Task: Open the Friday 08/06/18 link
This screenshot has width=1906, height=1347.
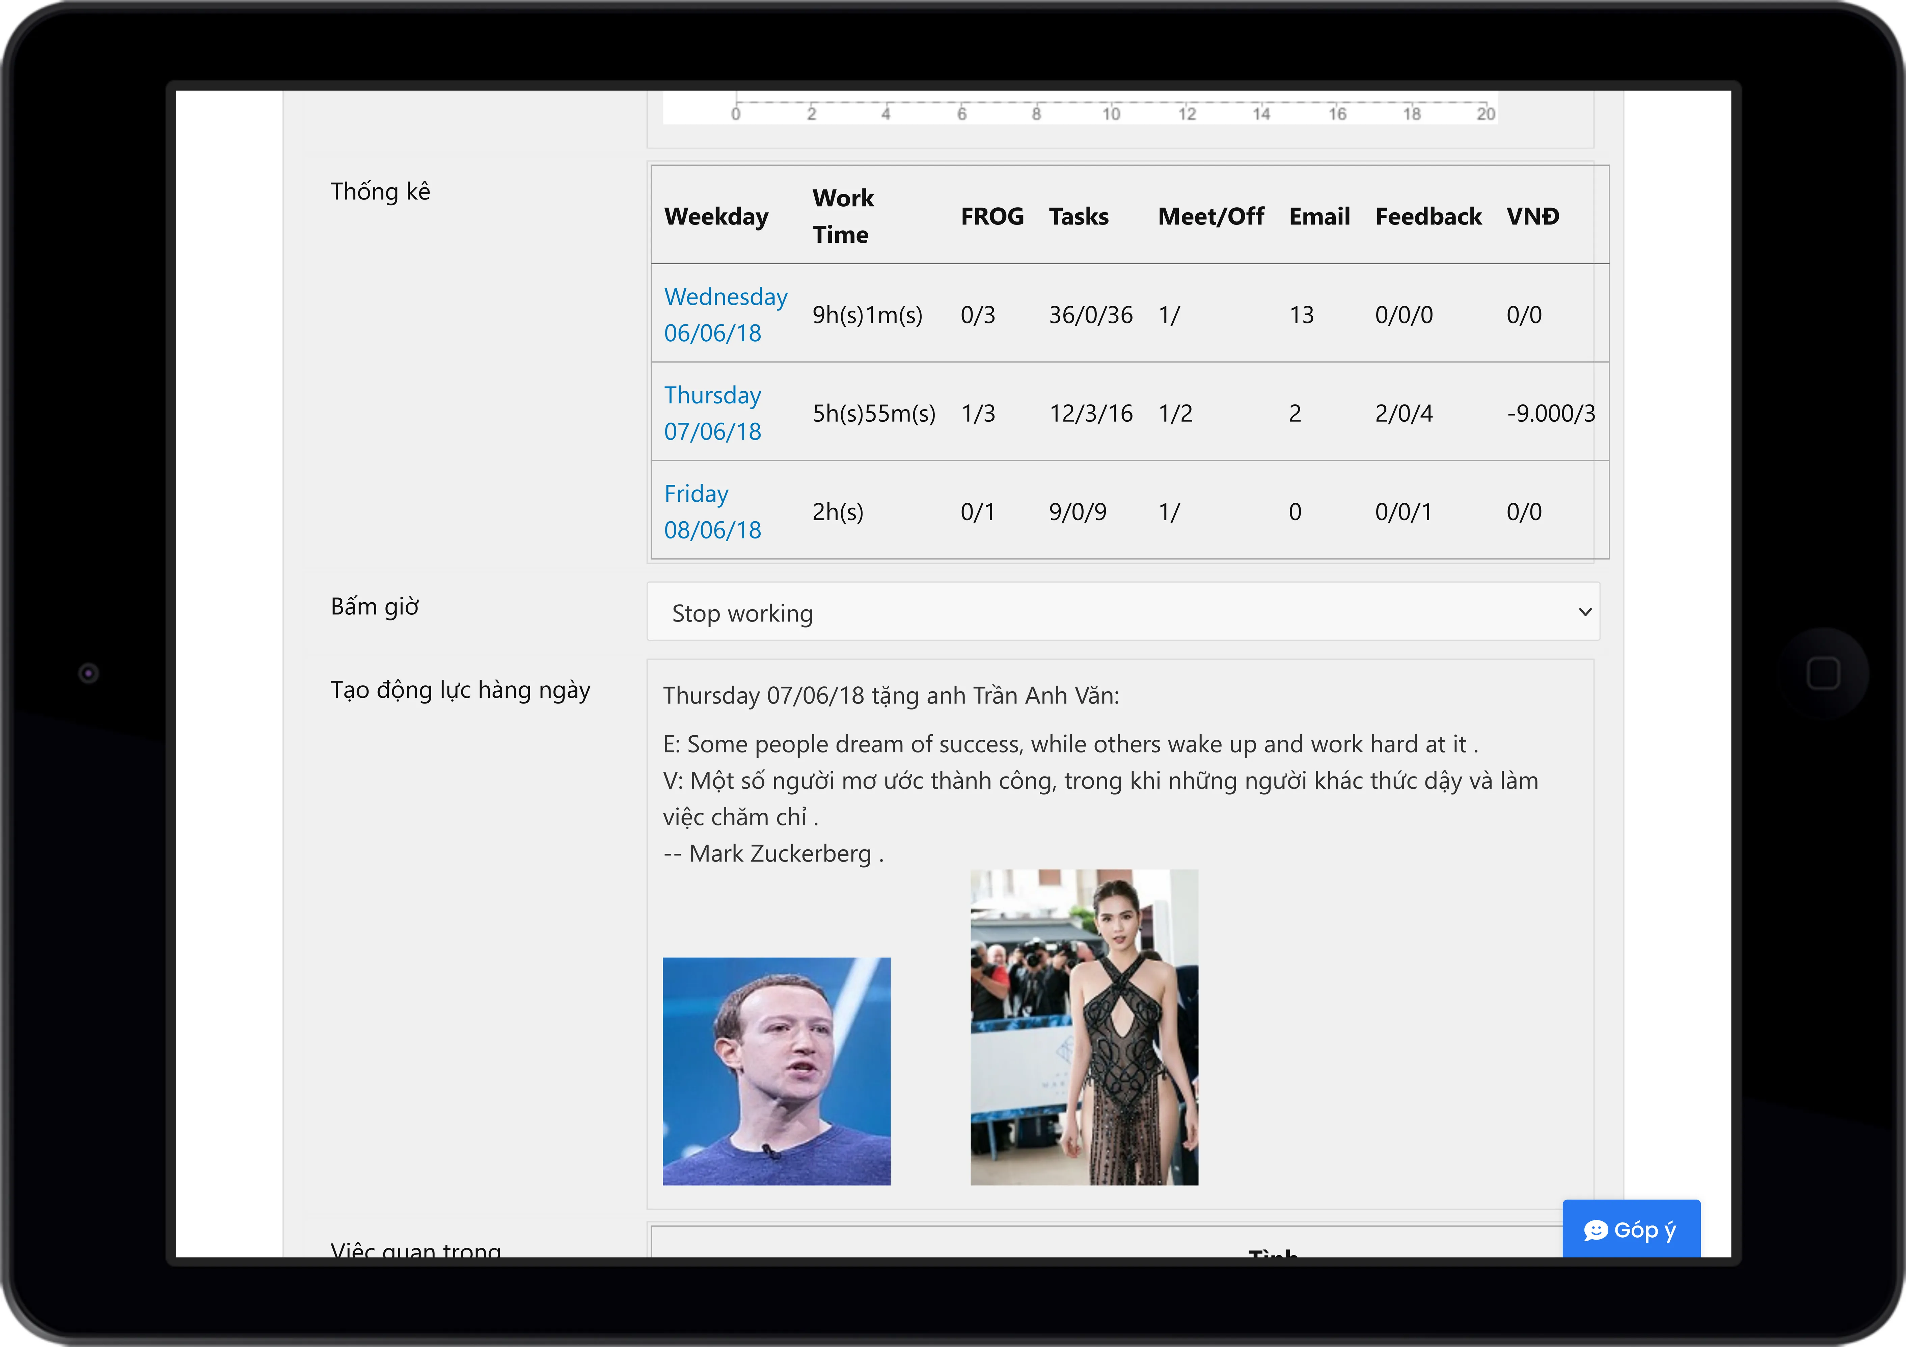Action: (x=713, y=511)
